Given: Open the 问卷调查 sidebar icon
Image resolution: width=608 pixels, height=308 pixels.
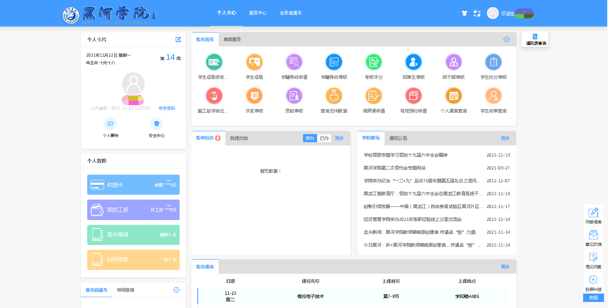Looking at the screenshot, I should click(x=593, y=213).
